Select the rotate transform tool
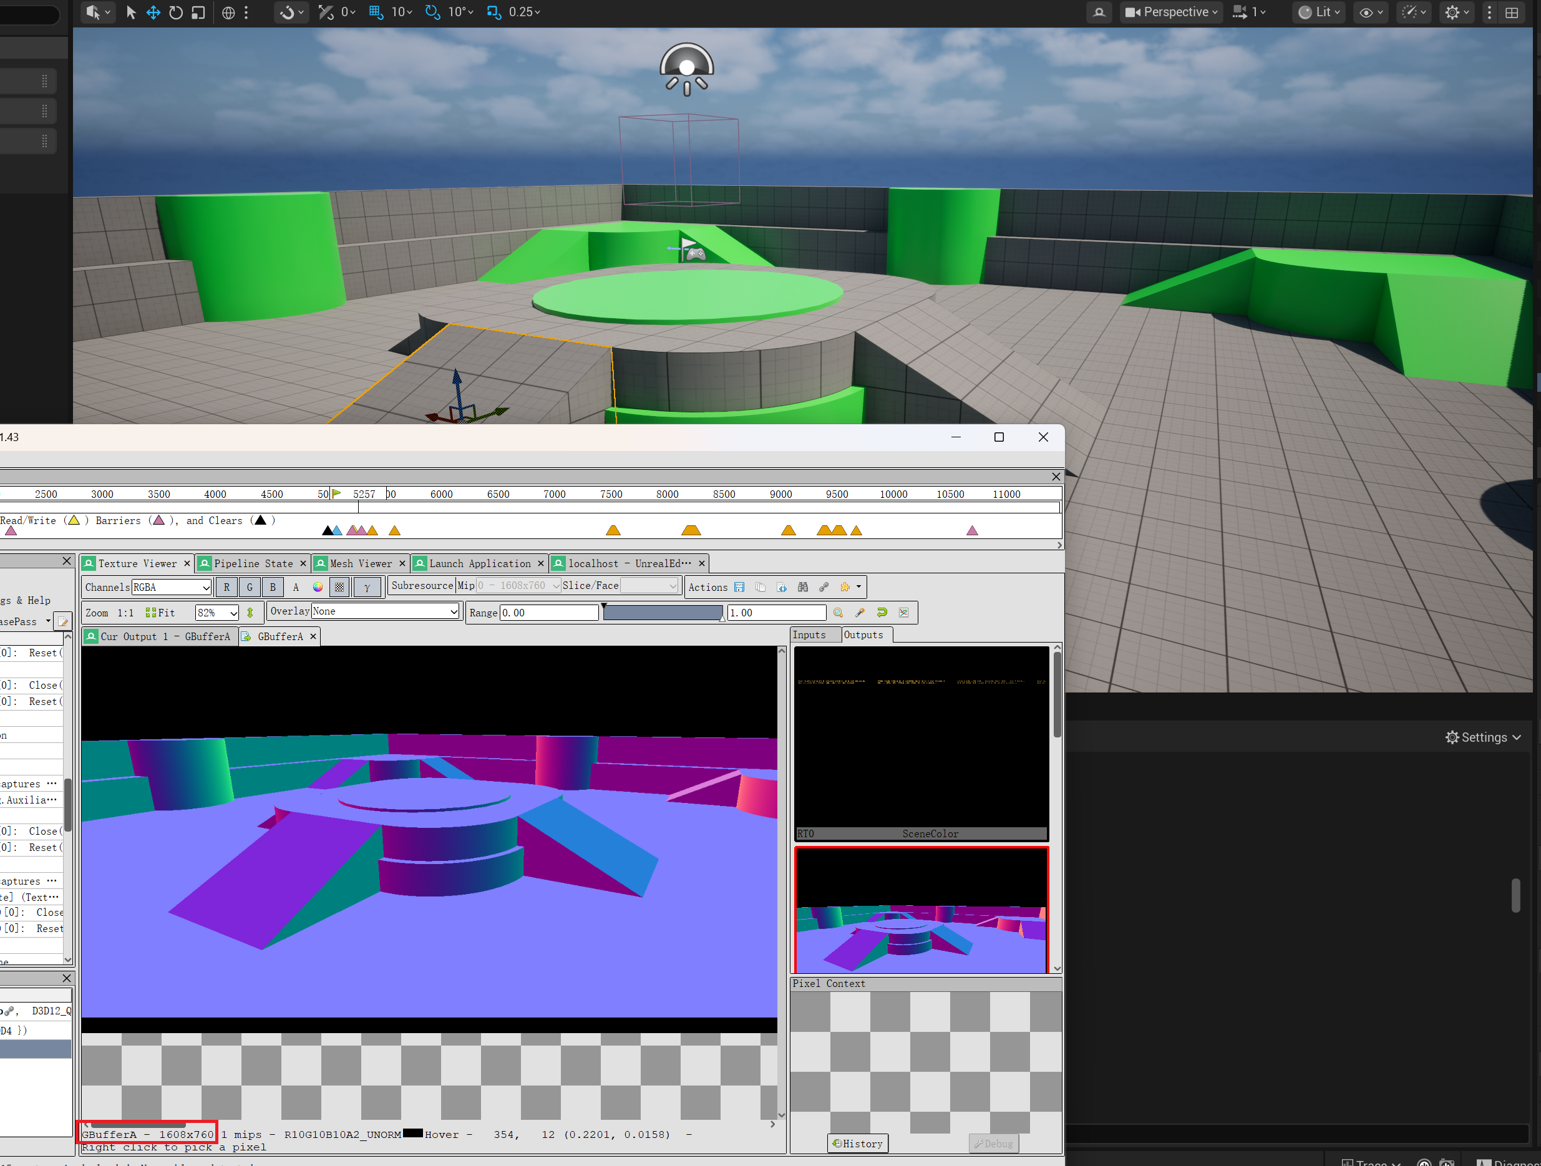This screenshot has width=1541, height=1166. point(175,12)
